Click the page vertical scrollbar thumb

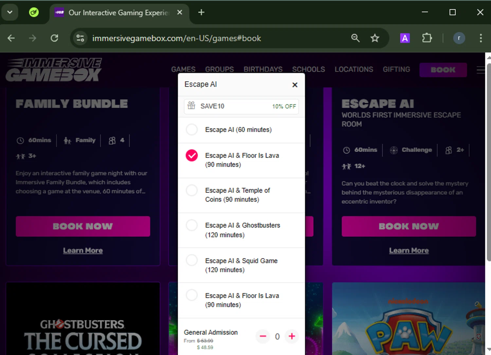point(488,162)
